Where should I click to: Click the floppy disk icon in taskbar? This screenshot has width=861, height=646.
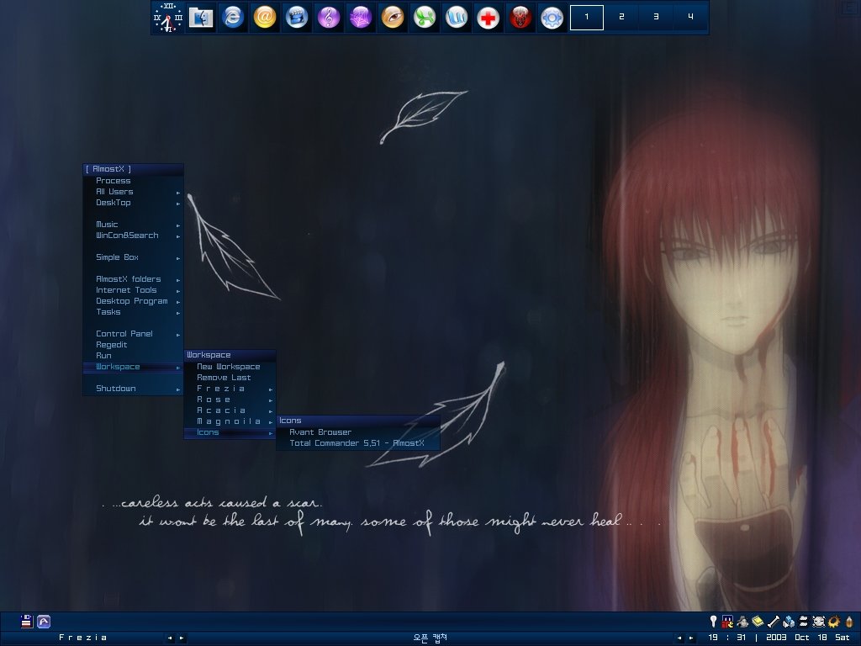(26, 622)
